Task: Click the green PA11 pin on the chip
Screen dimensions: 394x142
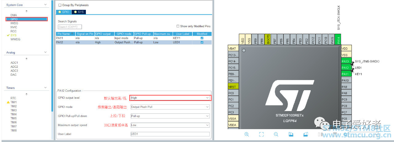Action: pos(346,74)
